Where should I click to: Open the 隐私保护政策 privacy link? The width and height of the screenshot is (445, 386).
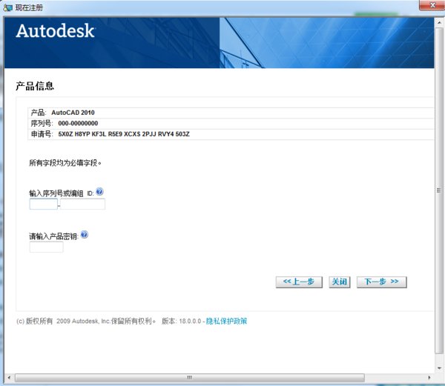point(226,321)
